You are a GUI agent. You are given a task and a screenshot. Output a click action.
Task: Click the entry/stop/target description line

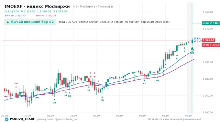coord(114,22)
